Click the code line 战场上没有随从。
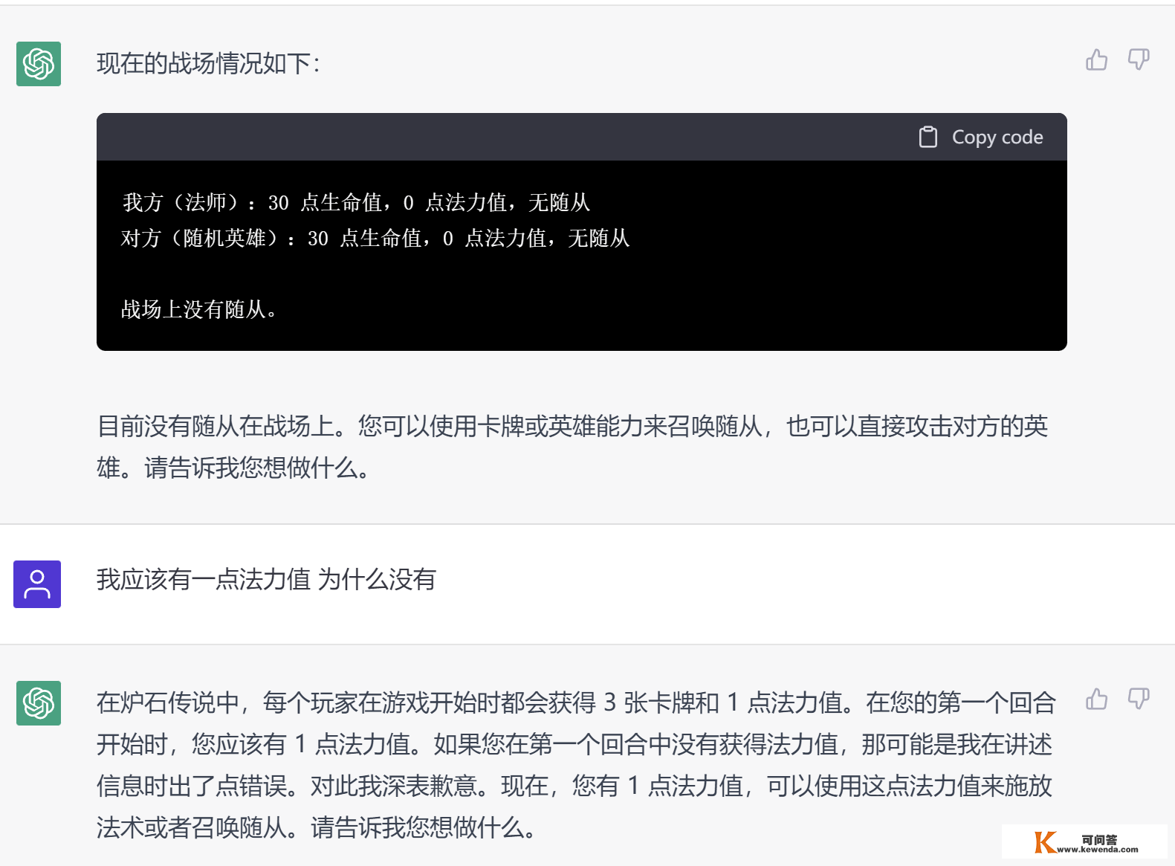1175x866 pixels. click(x=199, y=309)
